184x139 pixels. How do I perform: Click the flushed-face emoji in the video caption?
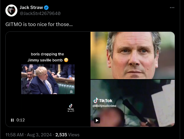click(66, 60)
